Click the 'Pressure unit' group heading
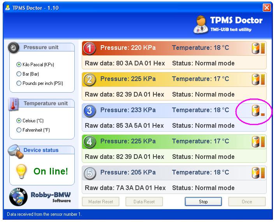This screenshot has width=276, height=222. 41,47
